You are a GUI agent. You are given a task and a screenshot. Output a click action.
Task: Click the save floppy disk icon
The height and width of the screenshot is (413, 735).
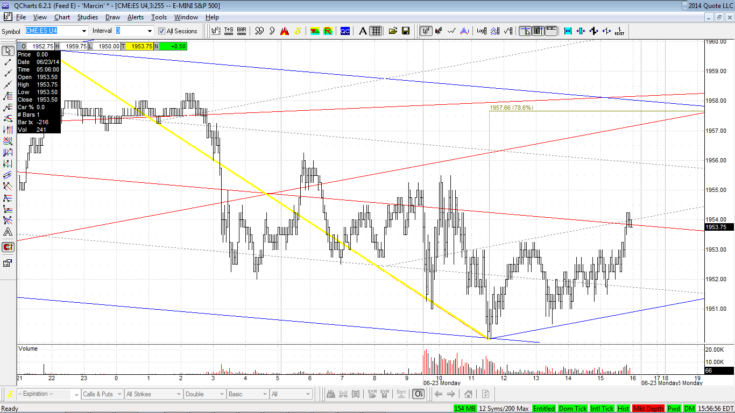[x=406, y=31]
